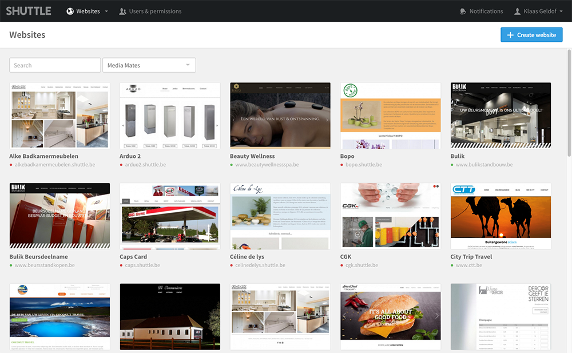The height and width of the screenshot is (353, 572).
Task: Open the Beauty Wellness title link
Action: pyautogui.click(x=252, y=156)
